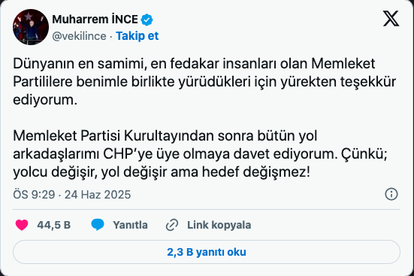Viewport: 414px width, 276px height.
Task: Click the paragraph starting Memleket Partisi Kurultayından
Action: 200,154
